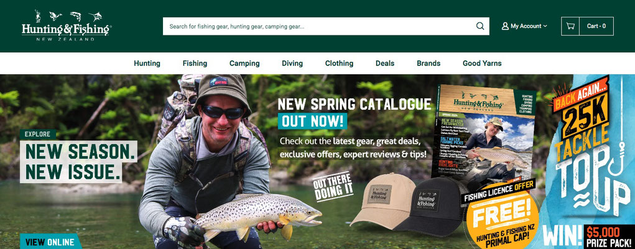Image resolution: width=635 pixels, height=249 pixels.
Task: Open the Fishing menu
Action: [195, 63]
